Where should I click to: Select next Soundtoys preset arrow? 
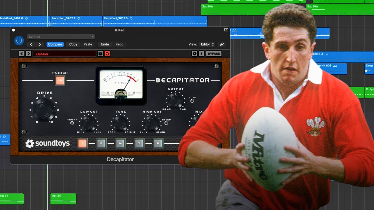(28, 54)
